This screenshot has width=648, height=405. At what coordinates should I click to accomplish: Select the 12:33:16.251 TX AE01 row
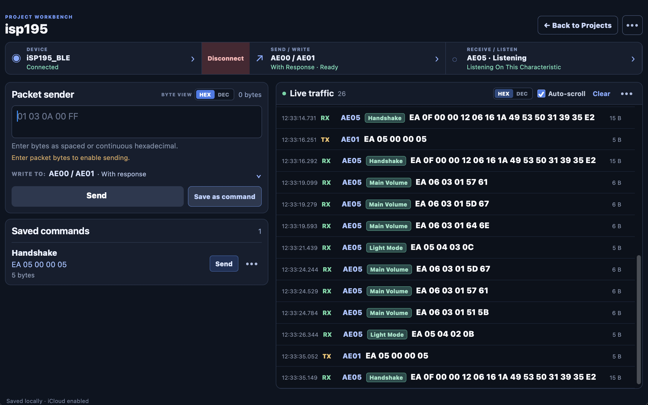pos(455,139)
